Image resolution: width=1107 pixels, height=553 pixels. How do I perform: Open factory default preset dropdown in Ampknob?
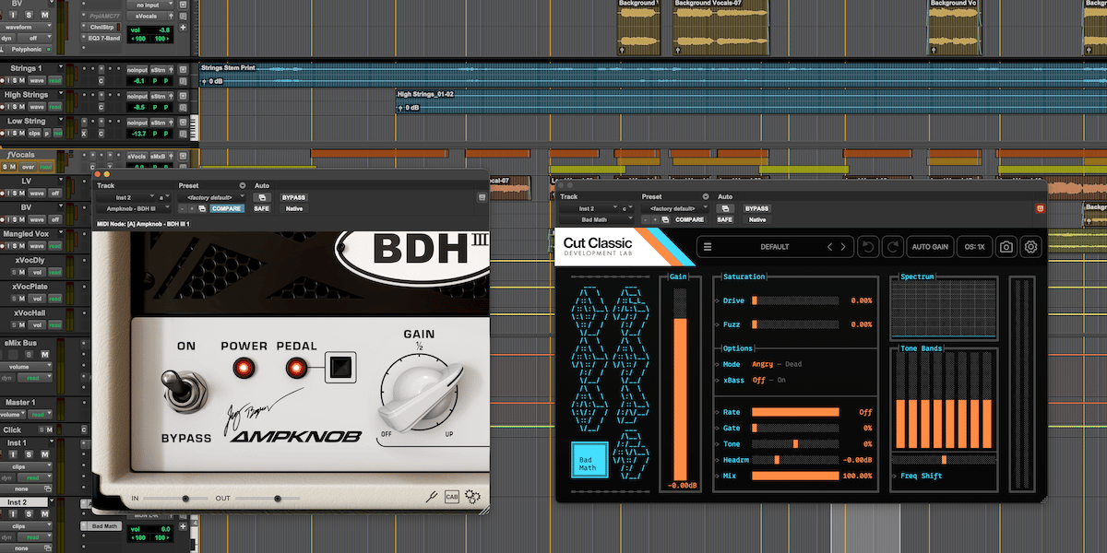pos(213,197)
